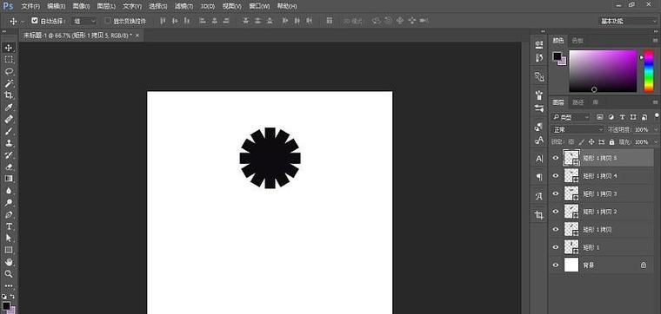The height and width of the screenshot is (314, 661).
Task: Open the layer filter 类型 dropdown
Action: [x=571, y=117]
